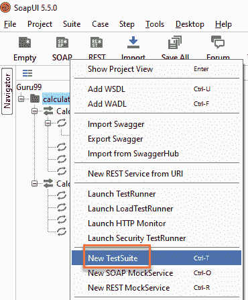Image resolution: width=248 pixels, height=300 pixels.
Task: Click the SoapUI application logo
Action: click(x=5, y=7)
